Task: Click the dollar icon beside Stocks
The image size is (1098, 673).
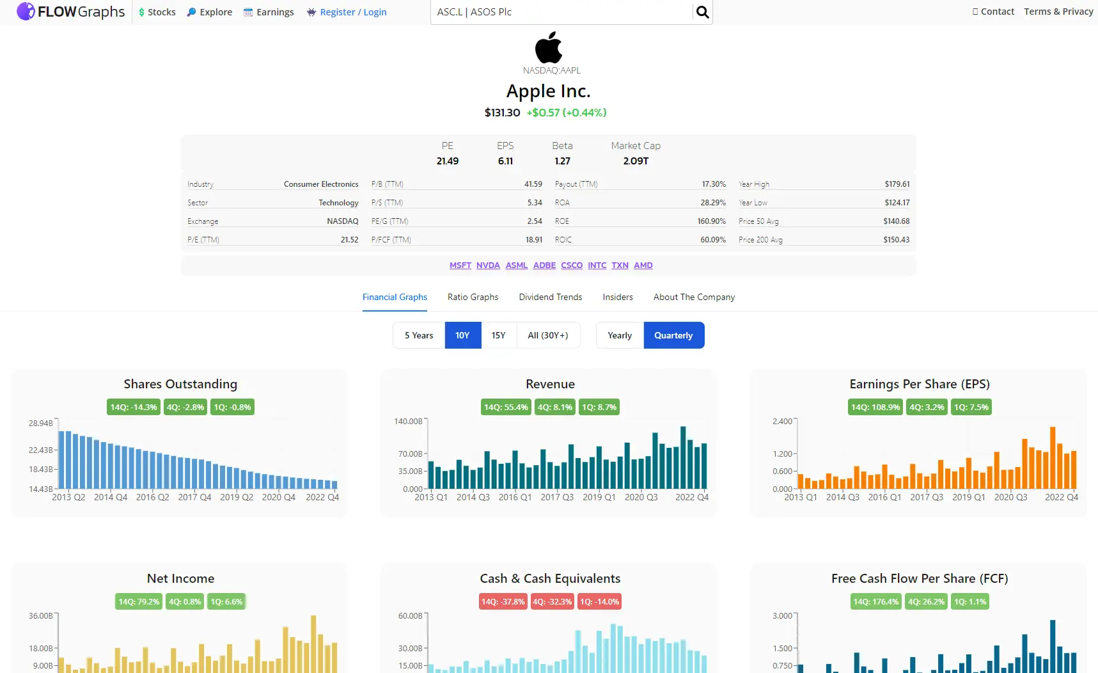Action: [x=140, y=12]
